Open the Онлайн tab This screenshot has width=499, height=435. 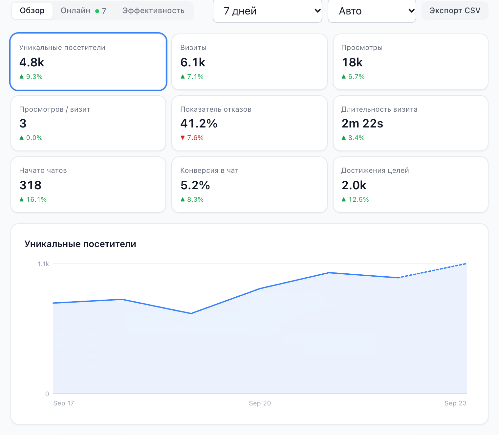coord(83,11)
